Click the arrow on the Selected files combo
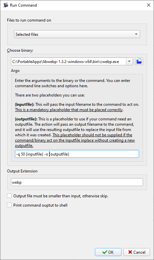This screenshot has height=260, width=154. point(136,34)
